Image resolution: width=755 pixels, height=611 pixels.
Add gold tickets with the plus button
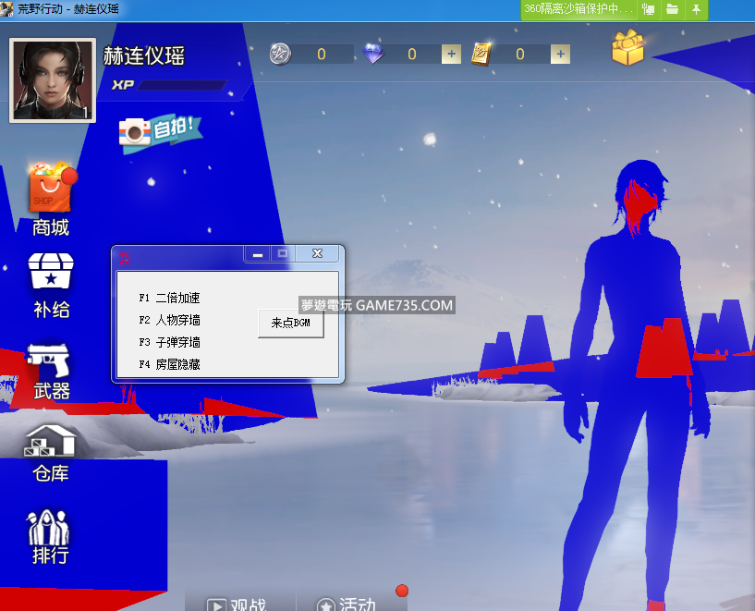pyautogui.click(x=560, y=54)
